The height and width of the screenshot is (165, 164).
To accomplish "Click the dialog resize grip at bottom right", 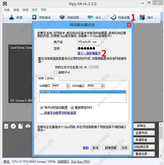I will coord(130,154).
